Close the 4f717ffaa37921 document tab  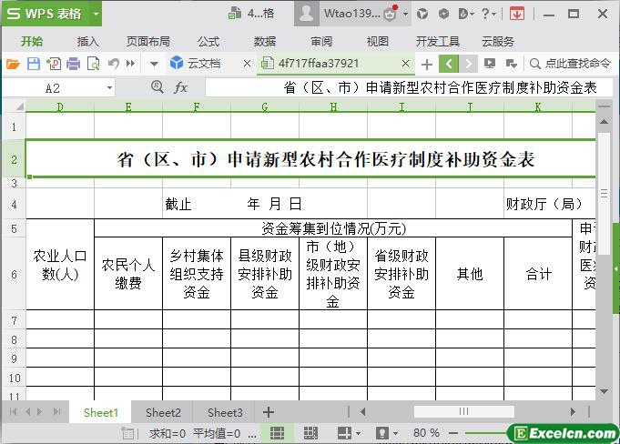[405, 63]
